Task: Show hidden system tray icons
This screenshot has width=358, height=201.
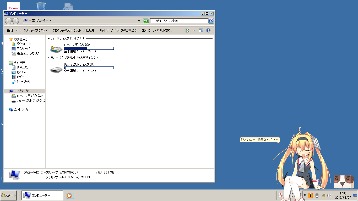Action: tap(305, 196)
